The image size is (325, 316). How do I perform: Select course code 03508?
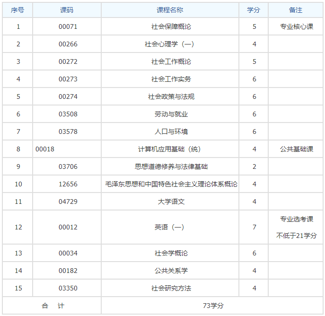tap(68, 114)
